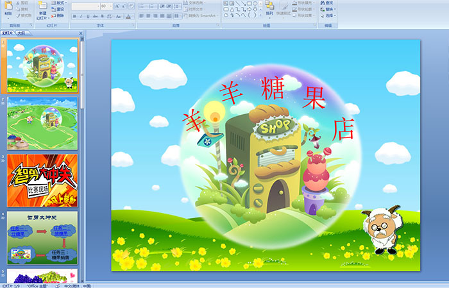Open the font size dropdown
Viewport: 449px width, 288px height.
click(x=110, y=6)
